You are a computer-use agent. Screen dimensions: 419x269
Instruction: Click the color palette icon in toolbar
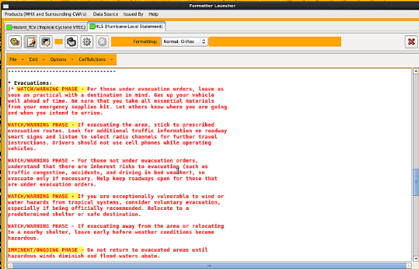click(x=15, y=42)
